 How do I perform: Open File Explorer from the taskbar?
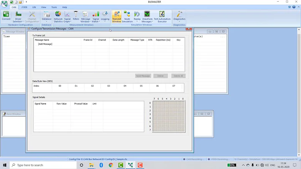pos(92,165)
